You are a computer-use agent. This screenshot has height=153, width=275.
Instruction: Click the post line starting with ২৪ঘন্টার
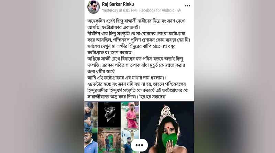click(136, 84)
